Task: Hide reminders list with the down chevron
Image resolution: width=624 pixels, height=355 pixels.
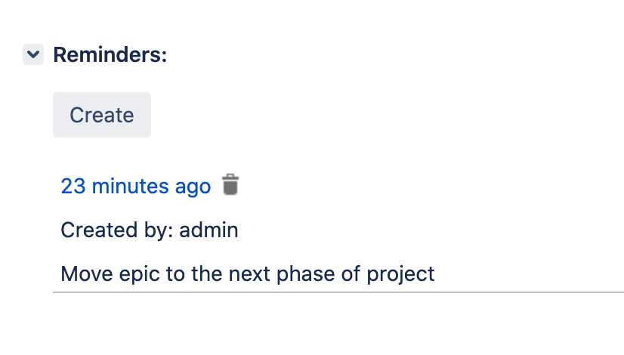Action: point(33,55)
